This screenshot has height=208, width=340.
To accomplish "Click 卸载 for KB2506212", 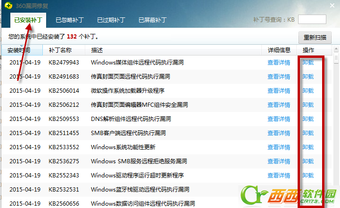I will (x=308, y=105).
